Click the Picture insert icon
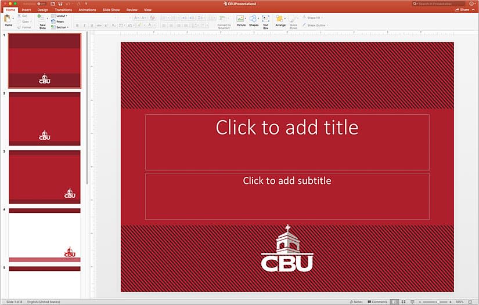The height and width of the screenshot is (305, 479). pos(240,19)
